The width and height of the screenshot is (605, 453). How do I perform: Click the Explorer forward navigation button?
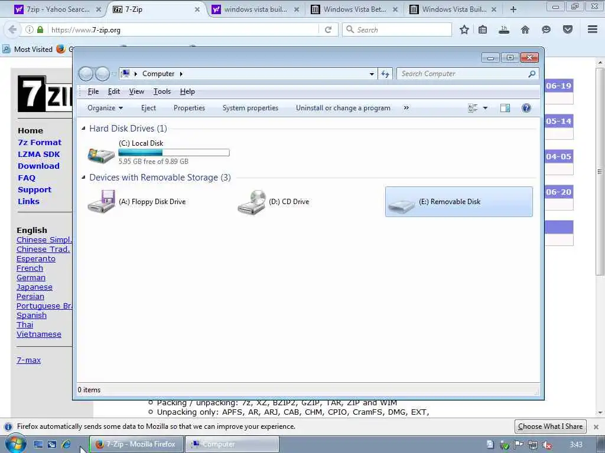pyautogui.click(x=102, y=74)
